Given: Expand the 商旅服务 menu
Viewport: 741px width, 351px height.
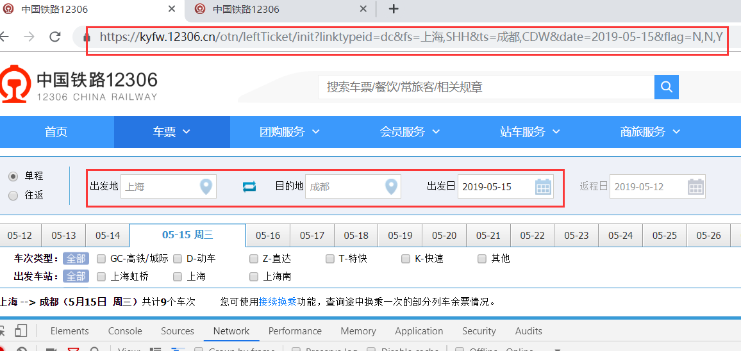Looking at the screenshot, I should click(x=650, y=132).
